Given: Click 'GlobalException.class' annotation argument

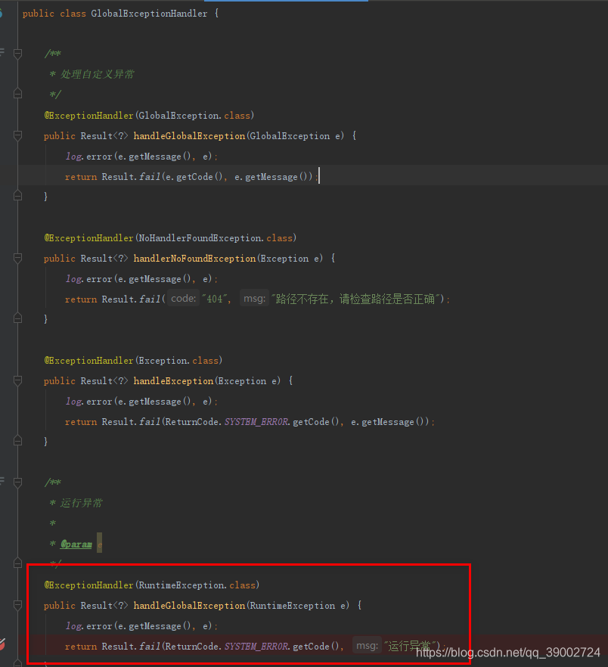Looking at the screenshot, I should (x=194, y=116).
